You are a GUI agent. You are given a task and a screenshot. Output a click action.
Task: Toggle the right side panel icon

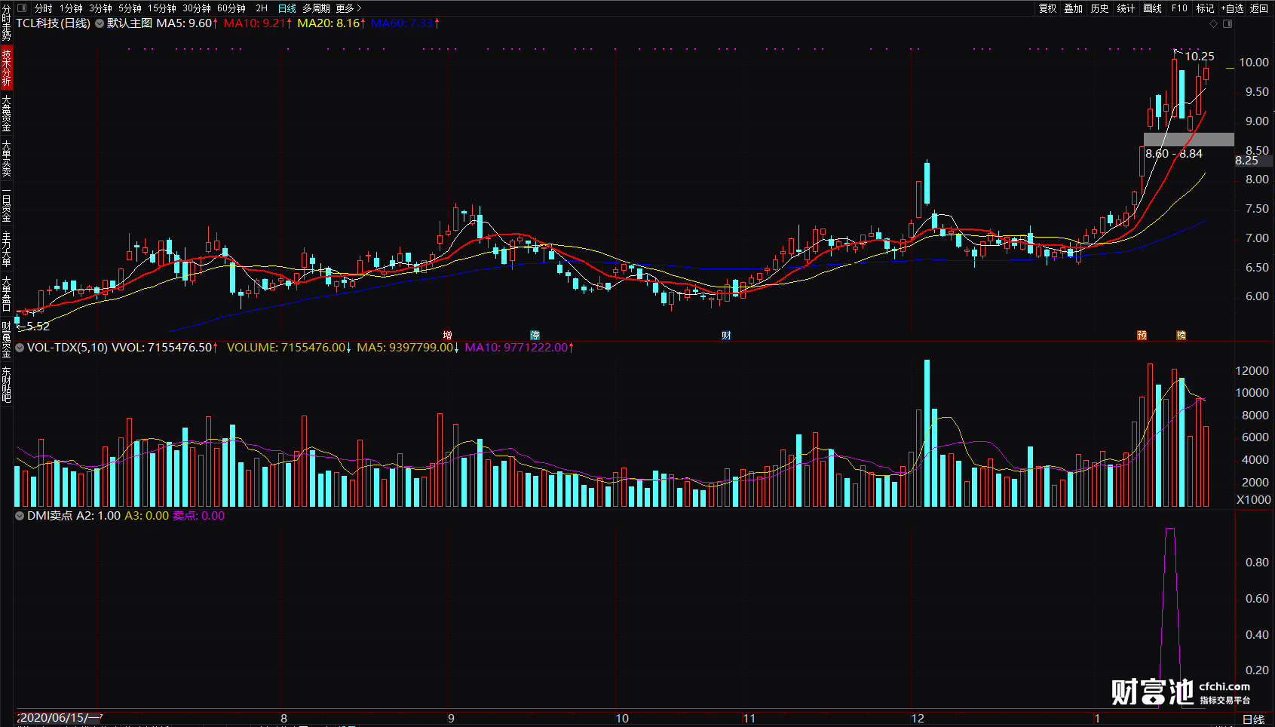tap(1227, 24)
